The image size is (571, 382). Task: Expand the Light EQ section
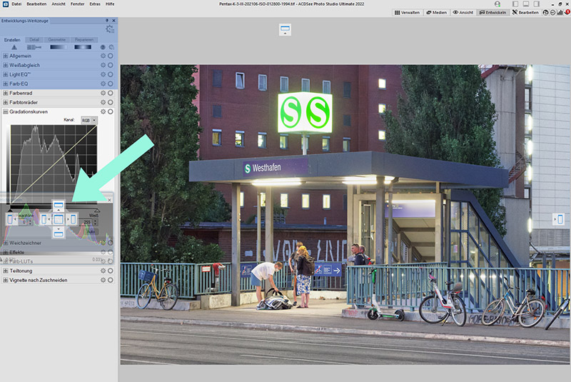point(6,74)
